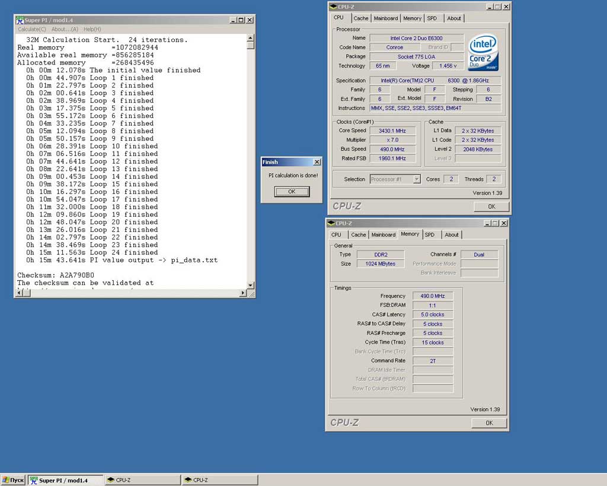This screenshot has height=486, width=607.
Task: Click Channels # value Dual
Action: coord(479,255)
